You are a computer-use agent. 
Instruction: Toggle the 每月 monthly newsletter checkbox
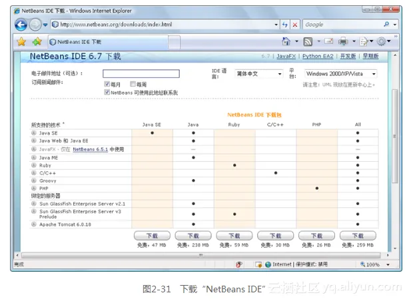[107, 85]
